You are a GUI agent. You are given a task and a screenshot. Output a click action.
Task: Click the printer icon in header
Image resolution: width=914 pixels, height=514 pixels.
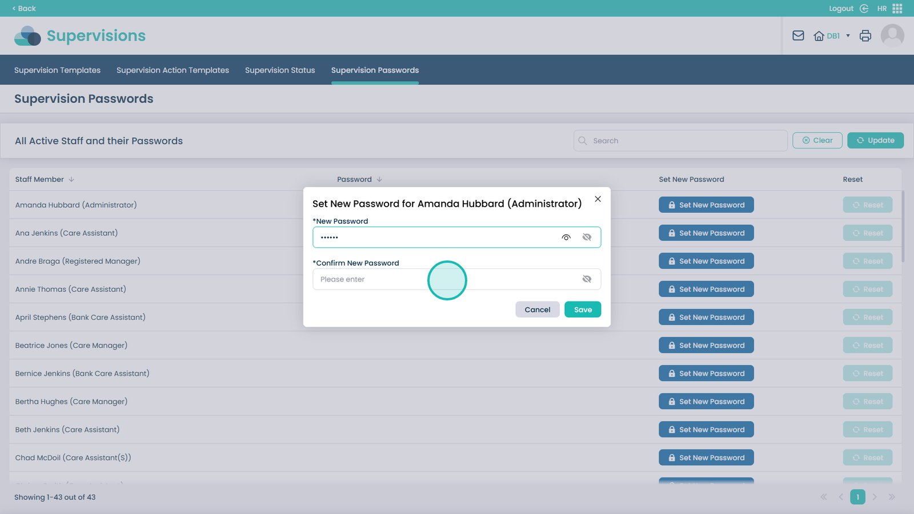click(x=865, y=36)
